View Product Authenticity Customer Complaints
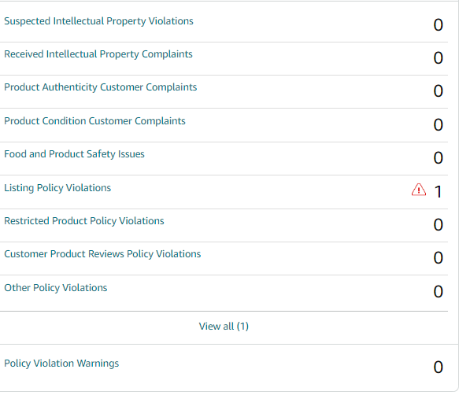The width and height of the screenshot is (459, 395). 101,87
